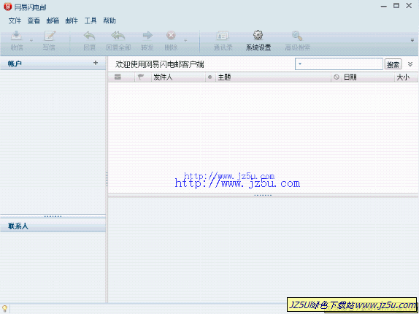Click the 网易闪电邮 app logo icon
This screenshot has height=314, width=419.
click(x=7, y=7)
